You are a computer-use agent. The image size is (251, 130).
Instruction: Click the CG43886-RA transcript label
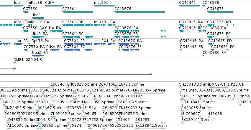pos(214,28)
